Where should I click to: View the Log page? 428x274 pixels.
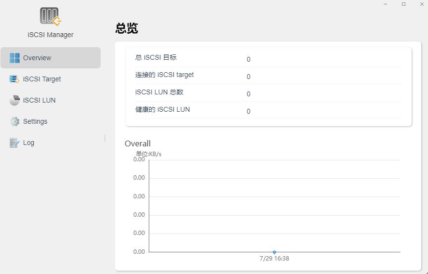(51, 143)
